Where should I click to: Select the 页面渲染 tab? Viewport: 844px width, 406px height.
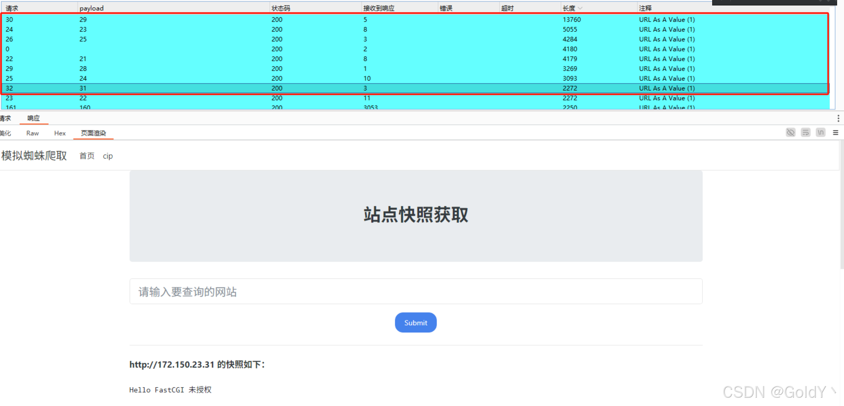(x=93, y=133)
